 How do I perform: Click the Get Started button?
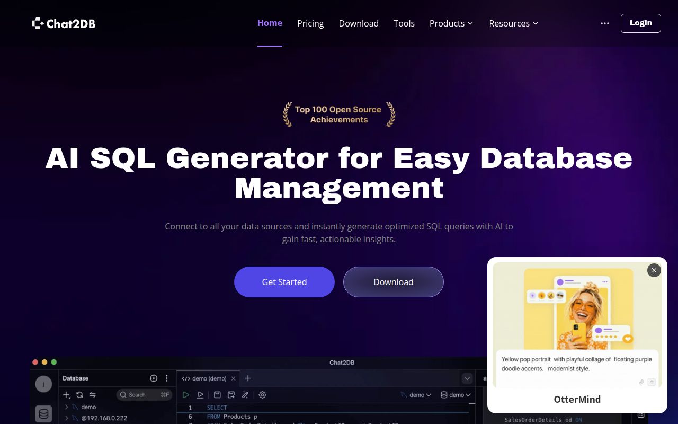click(284, 282)
